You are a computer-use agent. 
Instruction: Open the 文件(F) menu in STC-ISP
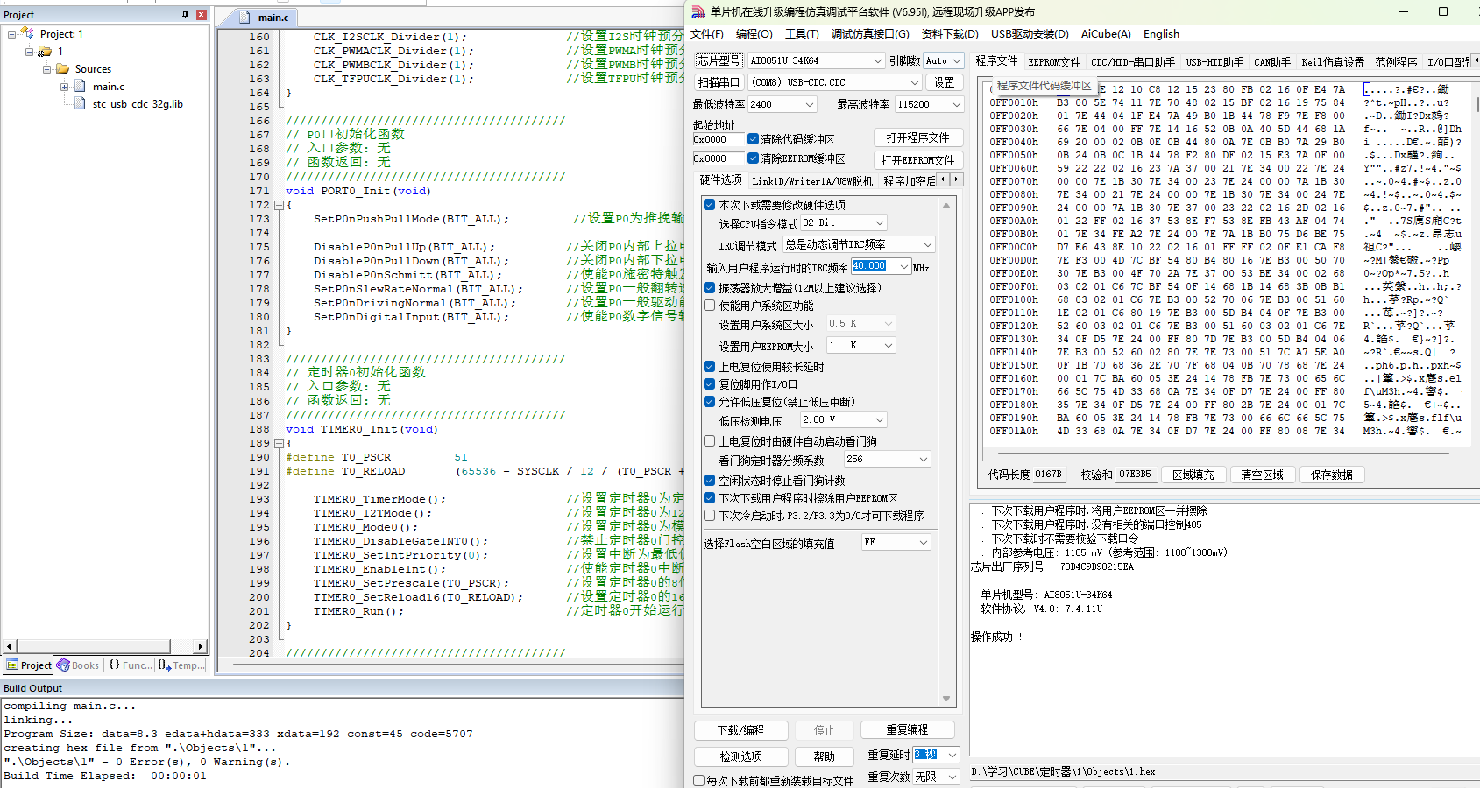(x=706, y=34)
